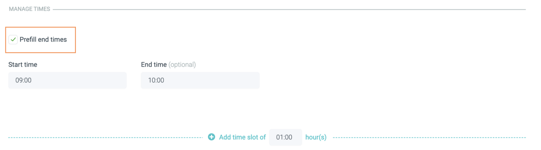Click the MANAGE TIMES section heading
The image size is (541, 150).
[x=29, y=9]
